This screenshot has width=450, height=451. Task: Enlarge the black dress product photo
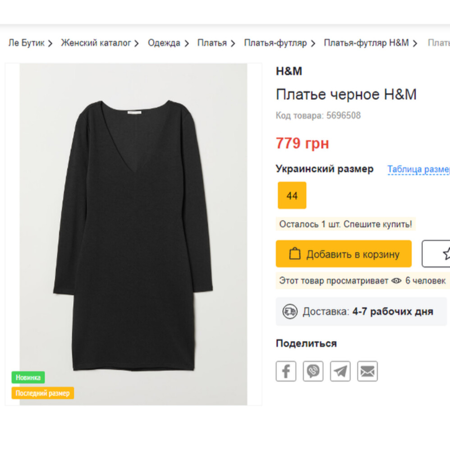(133, 235)
